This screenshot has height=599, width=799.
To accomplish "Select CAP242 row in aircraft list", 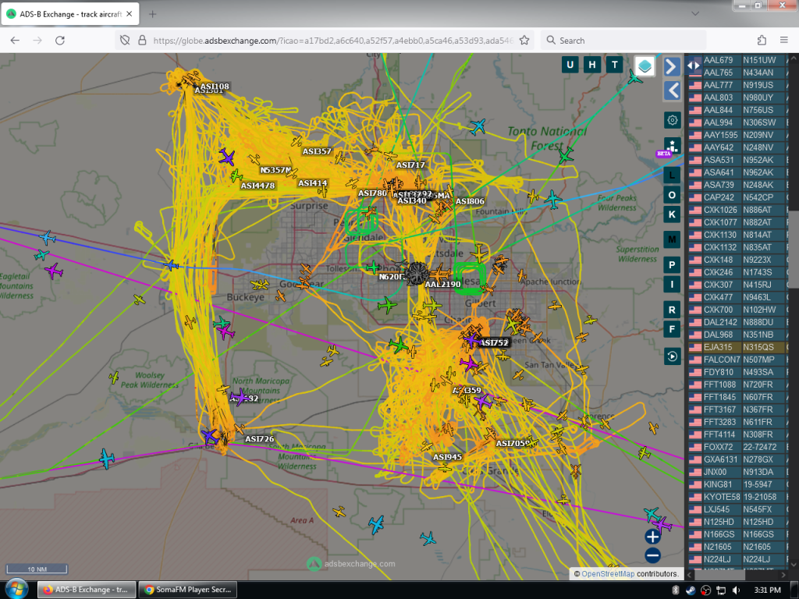I will tap(737, 197).
